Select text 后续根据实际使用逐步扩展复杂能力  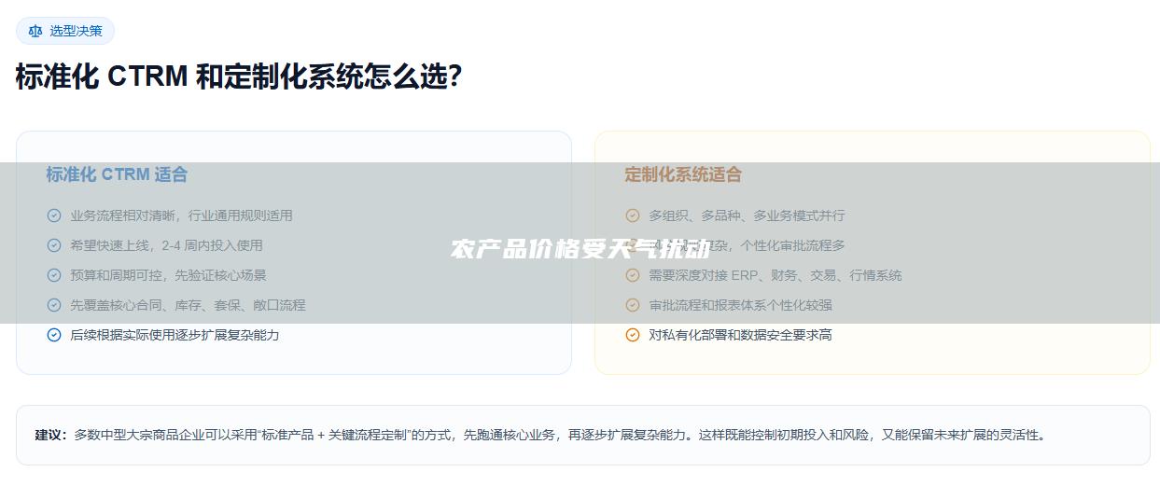click(175, 335)
